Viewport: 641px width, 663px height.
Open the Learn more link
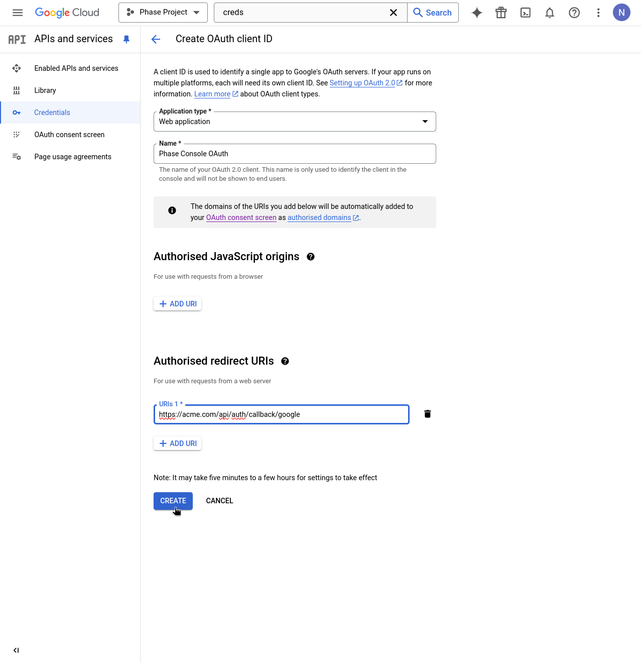point(216,94)
